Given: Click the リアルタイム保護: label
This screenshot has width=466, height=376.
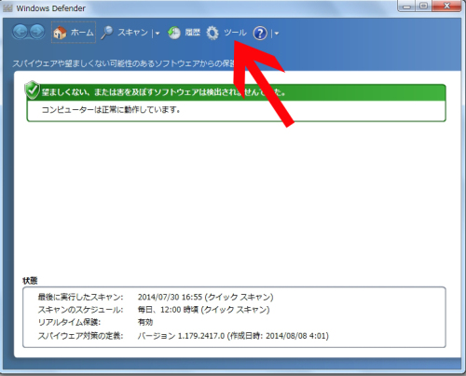Looking at the screenshot, I should [x=69, y=322].
